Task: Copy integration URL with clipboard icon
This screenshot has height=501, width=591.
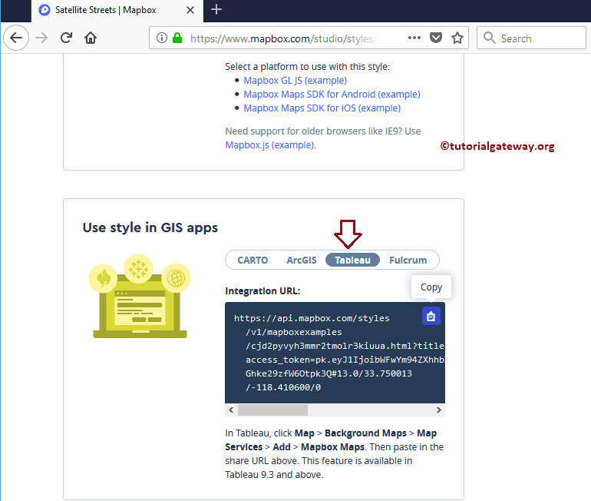Action: click(431, 316)
